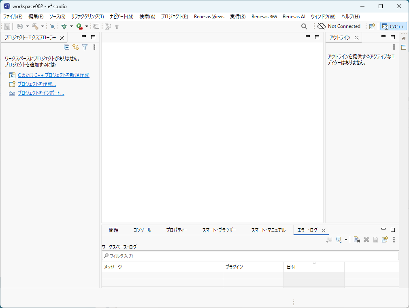The width and height of the screenshot is (409, 308).
Task: Minimize the Outline panel
Action: click(383, 36)
